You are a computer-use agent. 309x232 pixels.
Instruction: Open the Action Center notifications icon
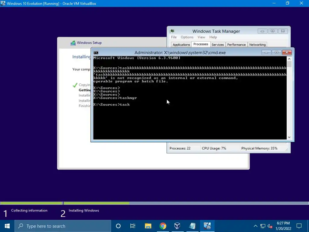[299, 226]
